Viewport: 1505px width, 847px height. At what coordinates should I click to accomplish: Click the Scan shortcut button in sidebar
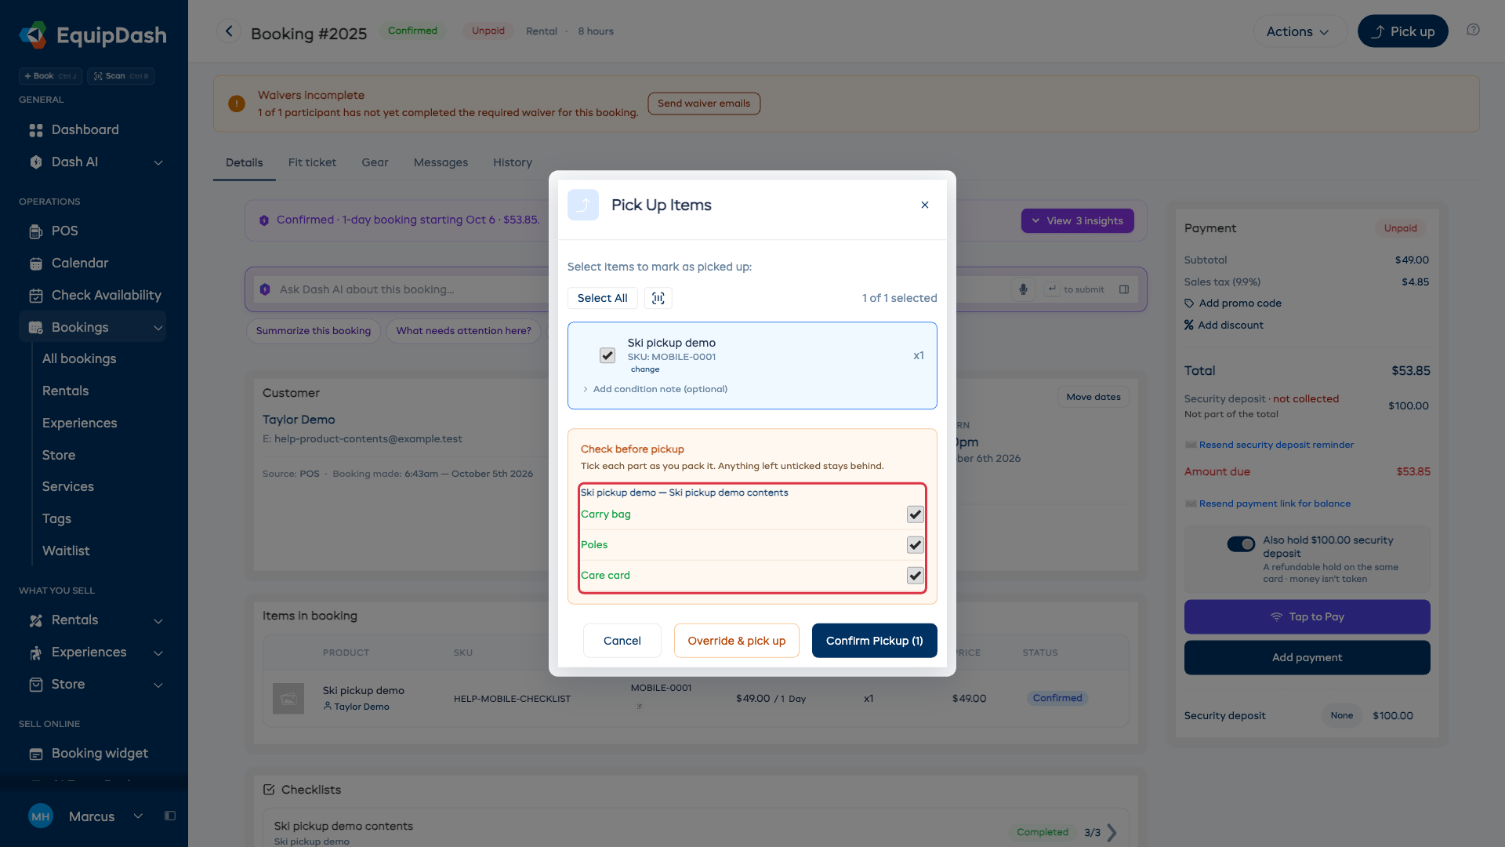tap(121, 76)
